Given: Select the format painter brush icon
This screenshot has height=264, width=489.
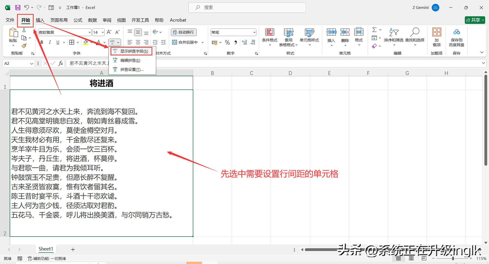Looking at the screenshot, I should pyautogui.click(x=24, y=46).
